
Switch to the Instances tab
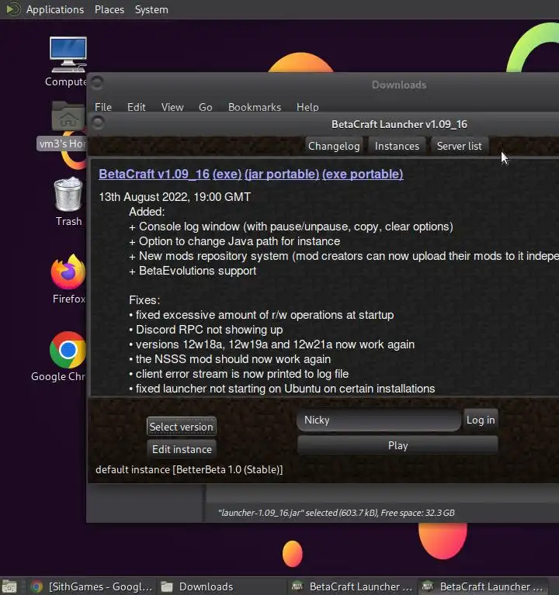click(x=397, y=146)
